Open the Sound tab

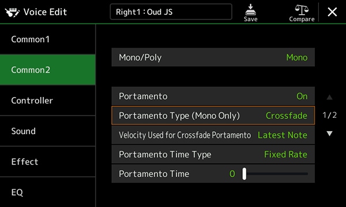[x=48, y=131]
